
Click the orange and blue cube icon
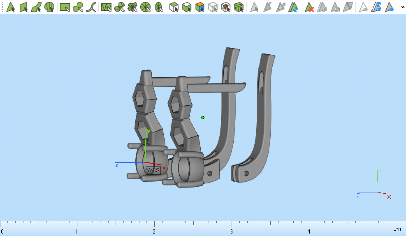[x=200, y=7]
